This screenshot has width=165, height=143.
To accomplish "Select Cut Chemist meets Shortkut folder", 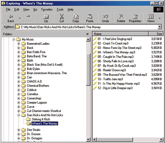I will [x=44, y=111].
